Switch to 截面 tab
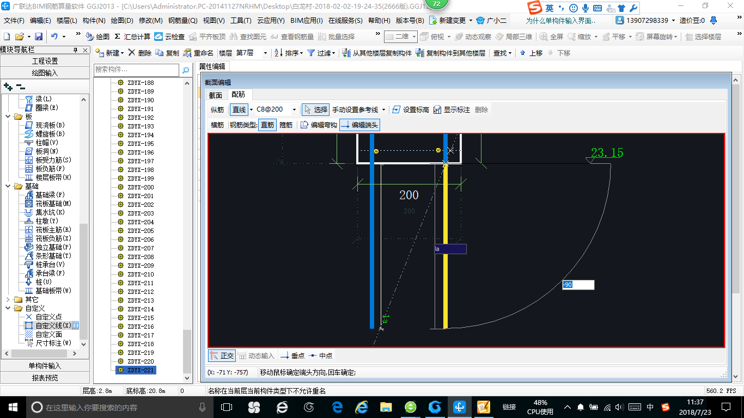Screen dimensions: 744x418 click(x=216, y=95)
